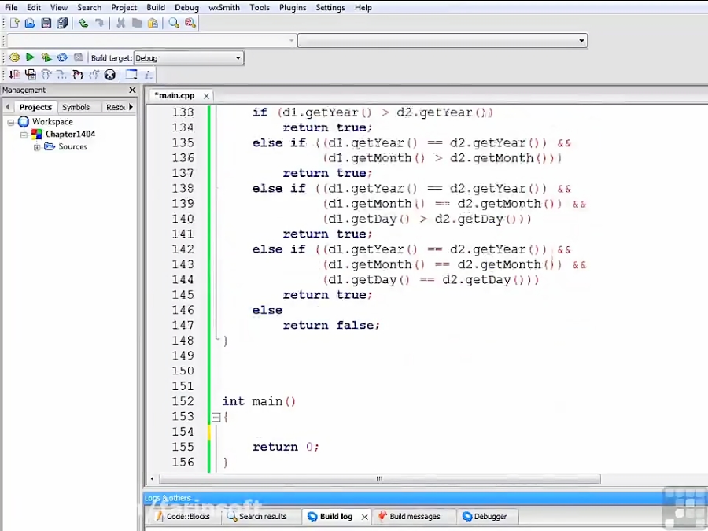Click the Build and run icon
This screenshot has width=708, height=531.
[x=46, y=57]
